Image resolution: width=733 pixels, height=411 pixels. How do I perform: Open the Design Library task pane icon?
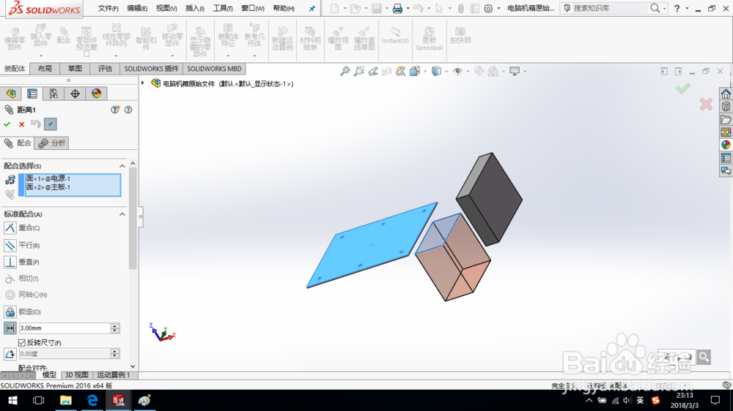[x=726, y=107]
